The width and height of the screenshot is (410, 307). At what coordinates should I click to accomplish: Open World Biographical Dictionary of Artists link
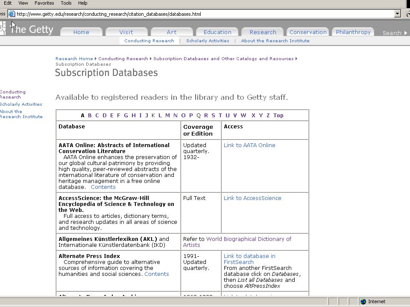point(237,242)
